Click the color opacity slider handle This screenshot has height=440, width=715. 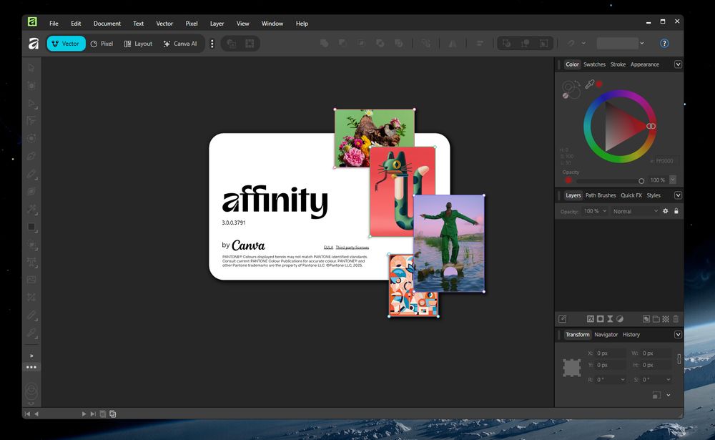641,180
